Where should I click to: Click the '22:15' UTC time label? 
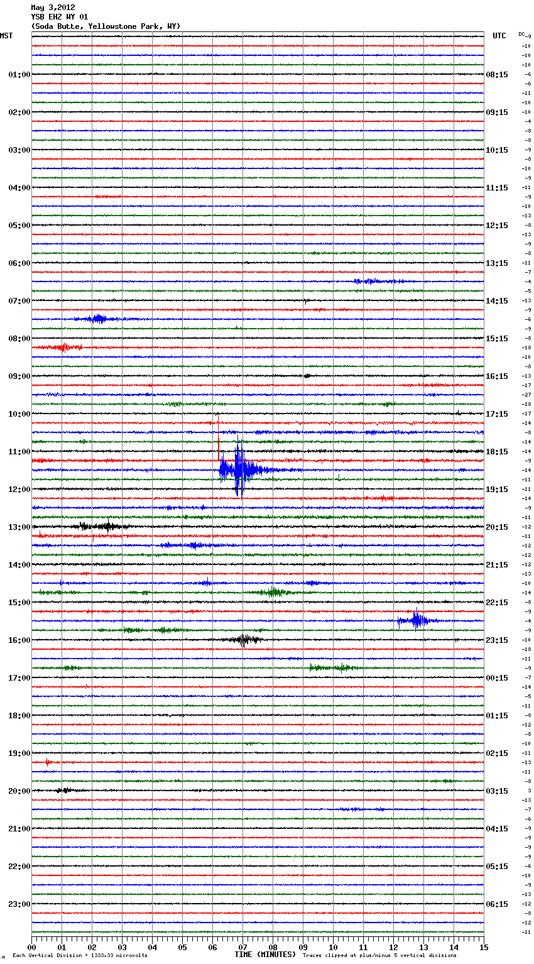tap(497, 603)
